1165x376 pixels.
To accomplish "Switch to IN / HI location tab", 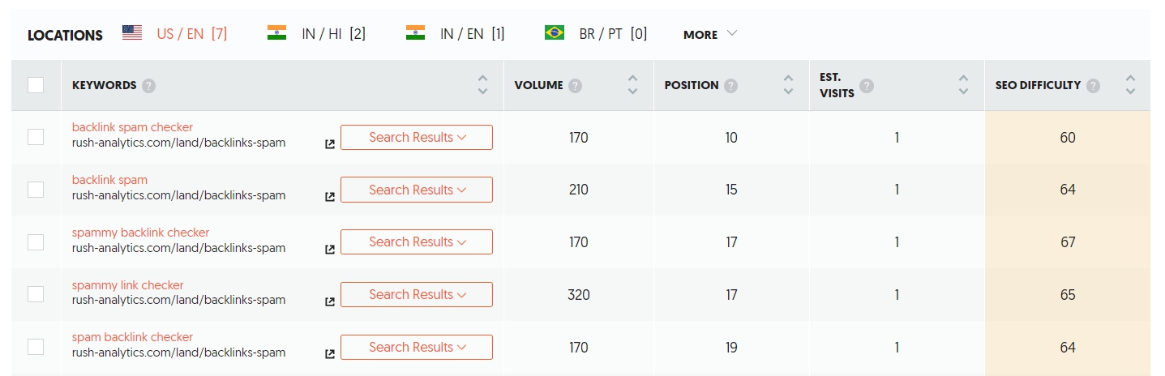I will [316, 34].
